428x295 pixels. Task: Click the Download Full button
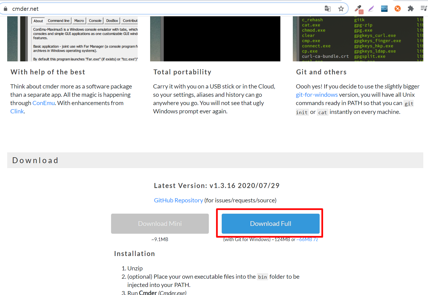(270, 224)
